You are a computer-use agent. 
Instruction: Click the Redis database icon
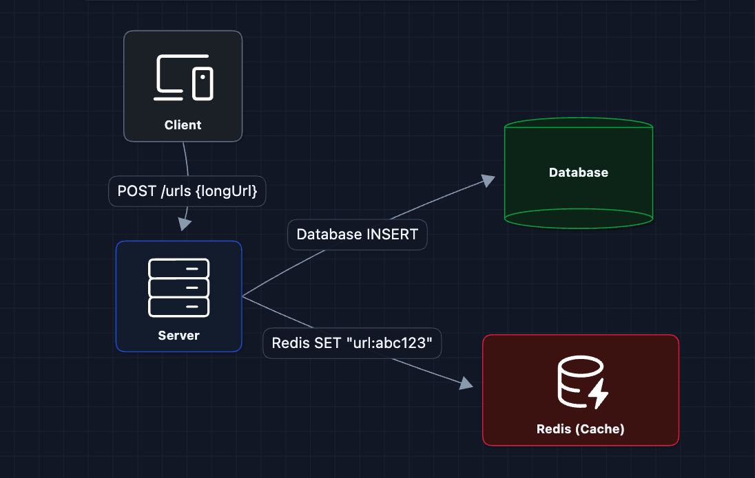coord(581,384)
